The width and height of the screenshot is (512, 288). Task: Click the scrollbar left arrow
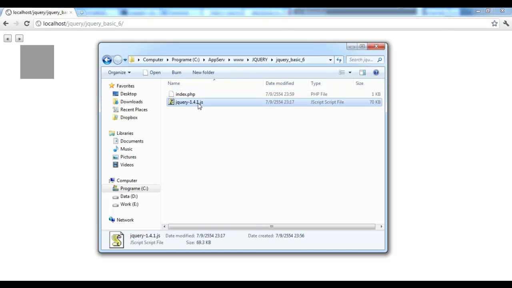[164, 226]
